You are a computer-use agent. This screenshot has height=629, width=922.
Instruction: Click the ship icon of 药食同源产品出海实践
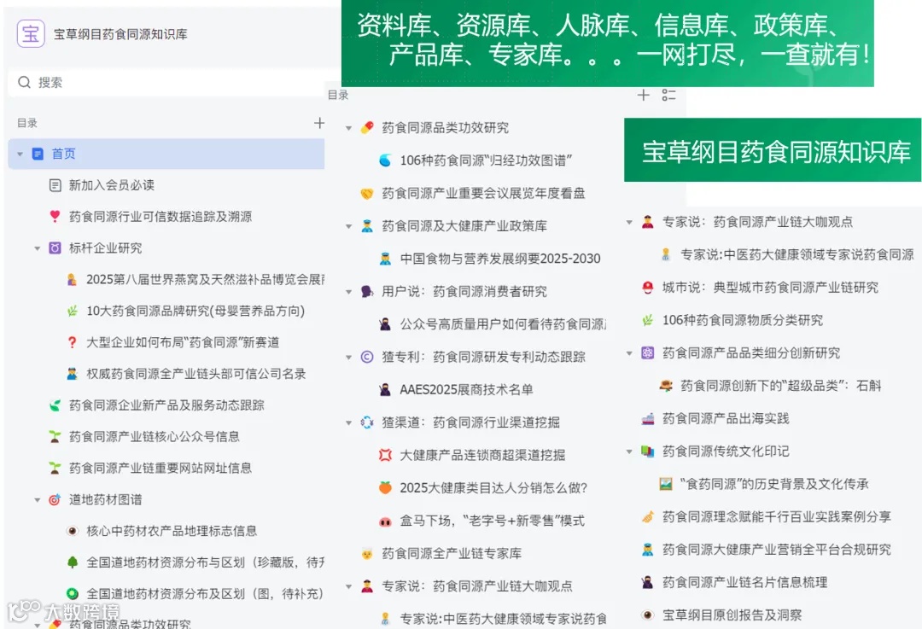[x=647, y=418]
